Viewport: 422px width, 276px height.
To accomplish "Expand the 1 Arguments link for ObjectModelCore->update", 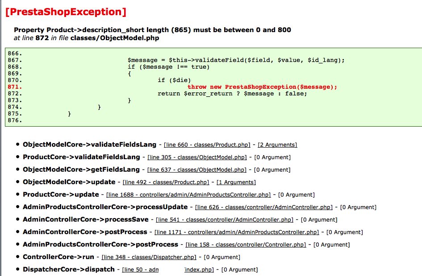I will (x=236, y=182).
